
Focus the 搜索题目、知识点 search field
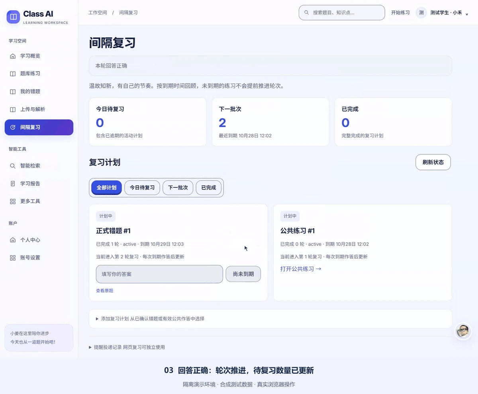pos(342,13)
